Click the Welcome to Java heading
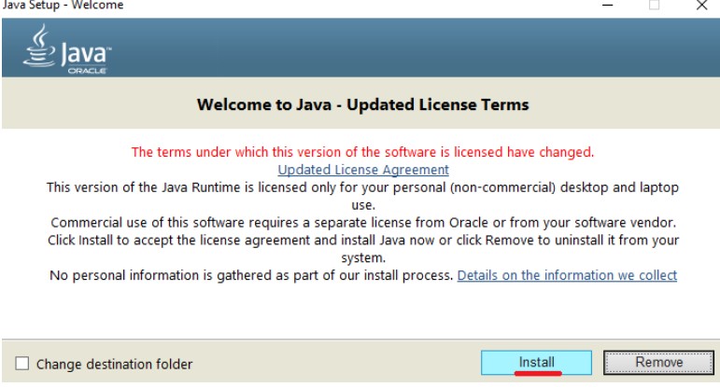 point(362,104)
